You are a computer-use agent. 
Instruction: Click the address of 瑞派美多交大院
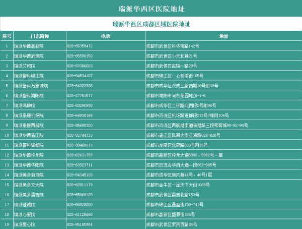(x=178, y=185)
